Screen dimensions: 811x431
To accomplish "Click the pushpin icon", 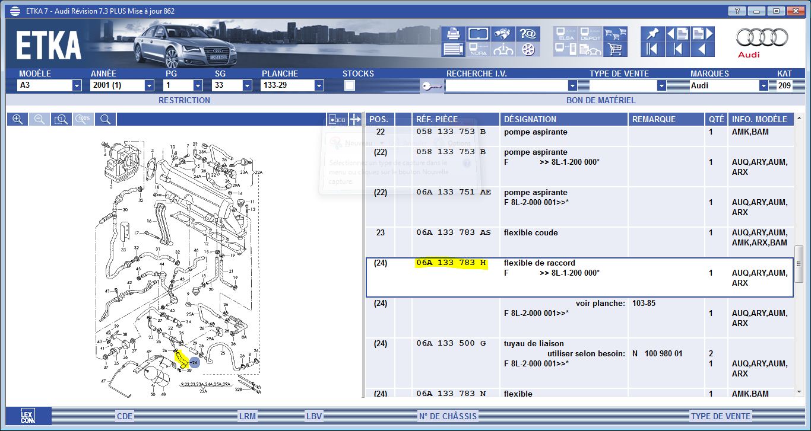I will pyautogui.click(x=652, y=34).
